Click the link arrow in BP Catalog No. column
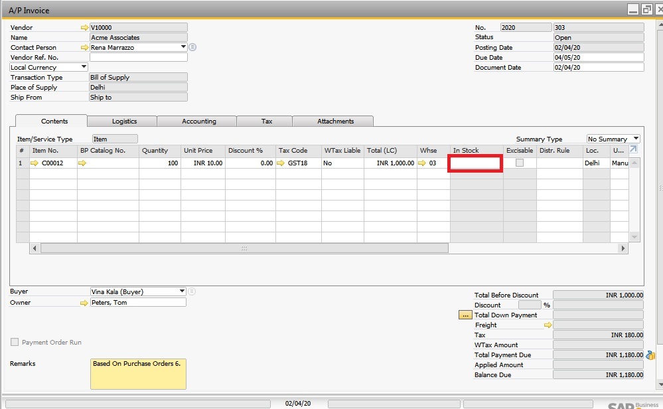The image size is (663, 409). click(x=84, y=163)
